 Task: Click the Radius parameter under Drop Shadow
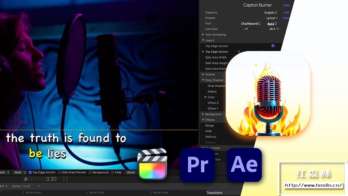[212, 91]
